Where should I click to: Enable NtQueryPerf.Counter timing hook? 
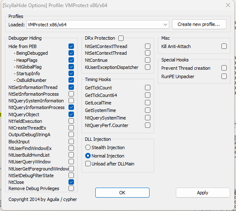147,125
